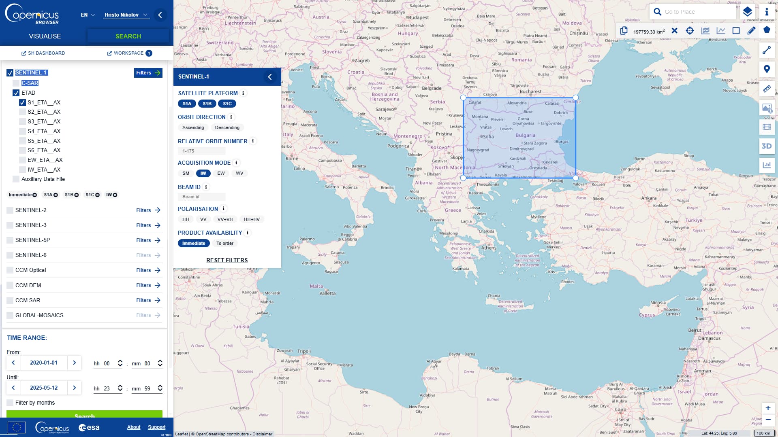Viewport: 778px width, 437px height.
Task: Select the EW acquisition mode
Action: [221, 174]
